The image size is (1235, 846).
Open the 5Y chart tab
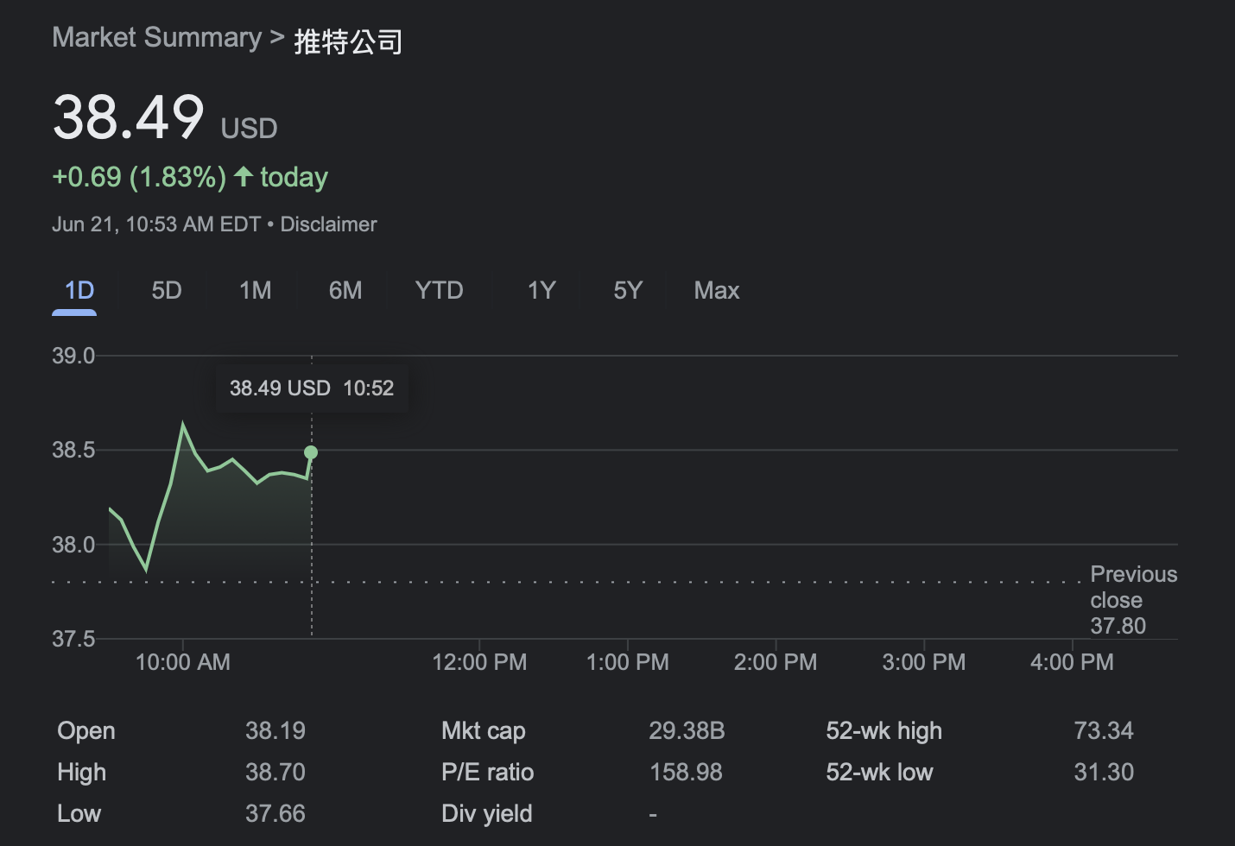click(x=628, y=290)
